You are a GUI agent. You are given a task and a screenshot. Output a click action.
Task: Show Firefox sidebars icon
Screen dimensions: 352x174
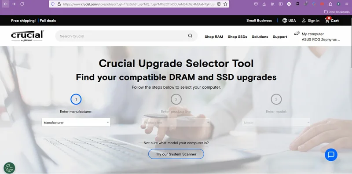tap(281, 4)
